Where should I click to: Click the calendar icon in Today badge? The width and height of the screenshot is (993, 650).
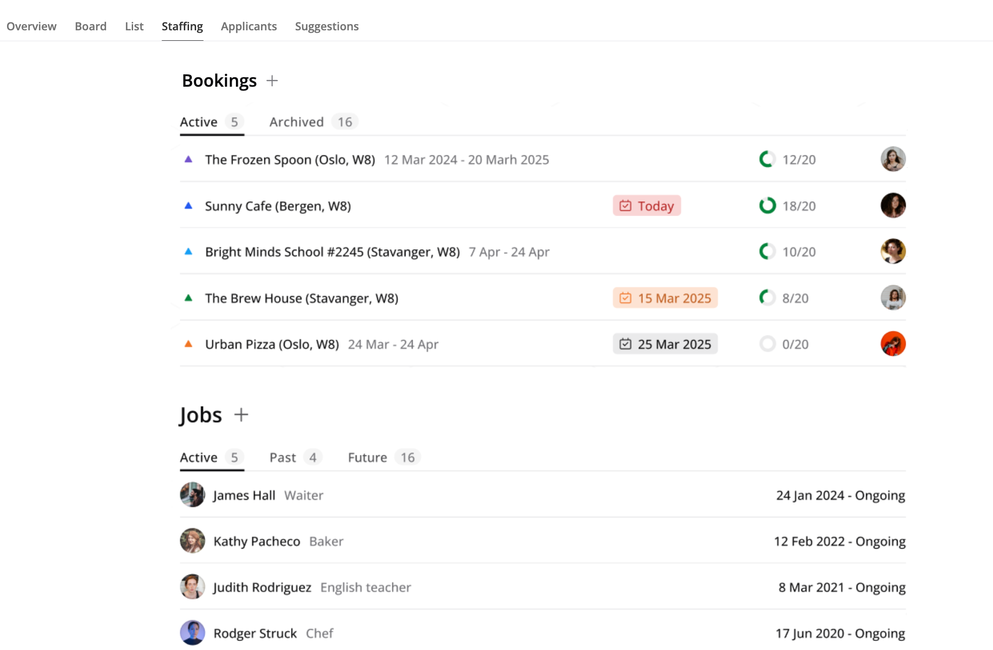pyautogui.click(x=625, y=206)
